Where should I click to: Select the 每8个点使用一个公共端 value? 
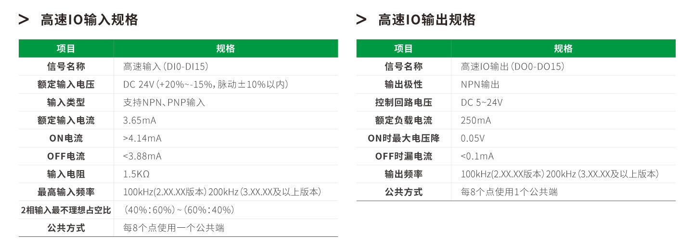[x=174, y=228]
